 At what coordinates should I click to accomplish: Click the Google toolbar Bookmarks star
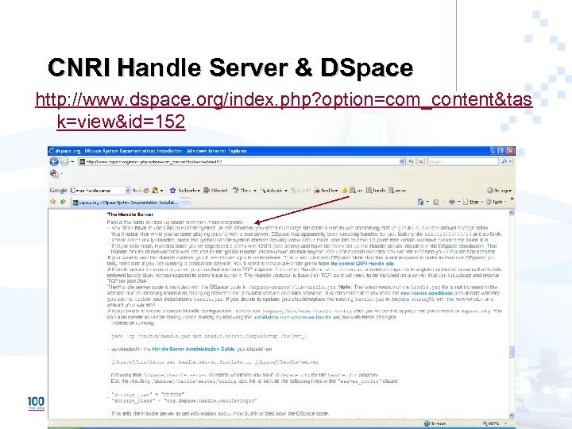172,191
